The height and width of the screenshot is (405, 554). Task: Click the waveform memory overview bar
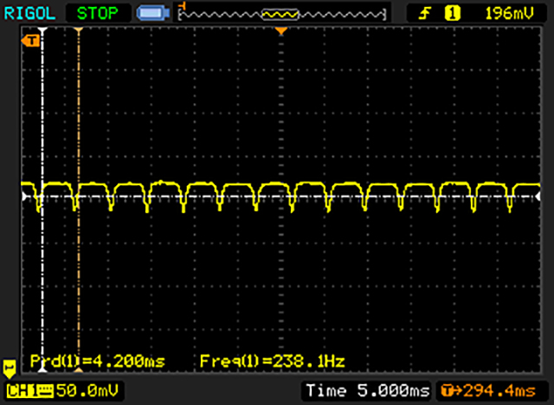(282, 14)
